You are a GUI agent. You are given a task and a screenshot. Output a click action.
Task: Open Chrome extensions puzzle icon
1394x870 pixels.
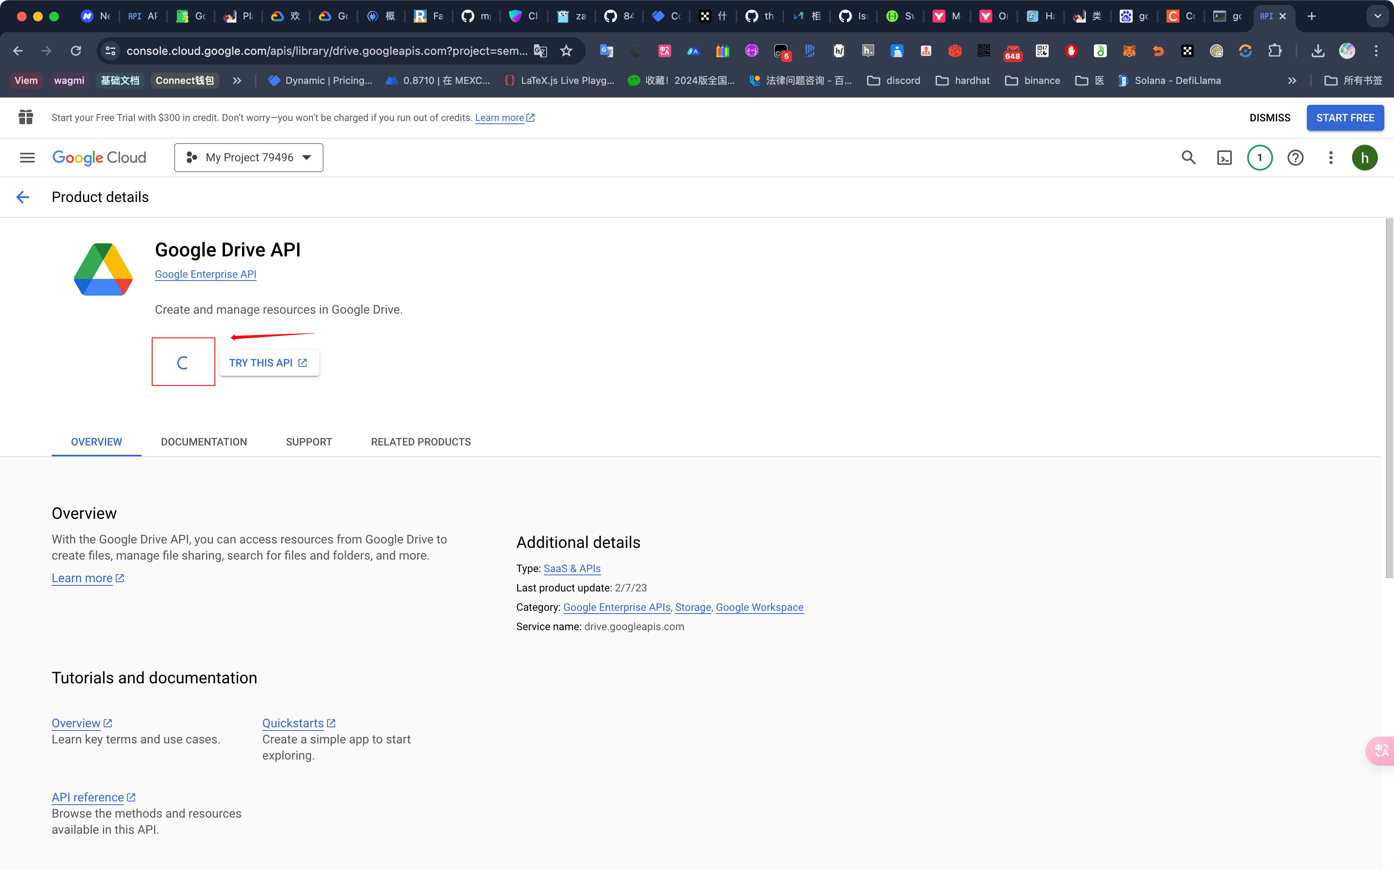point(1274,51)
